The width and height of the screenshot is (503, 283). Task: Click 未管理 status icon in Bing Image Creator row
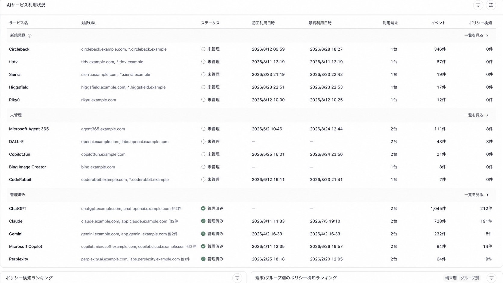point(203,167)
